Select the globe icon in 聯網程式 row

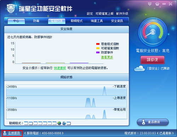pos(59,123)
